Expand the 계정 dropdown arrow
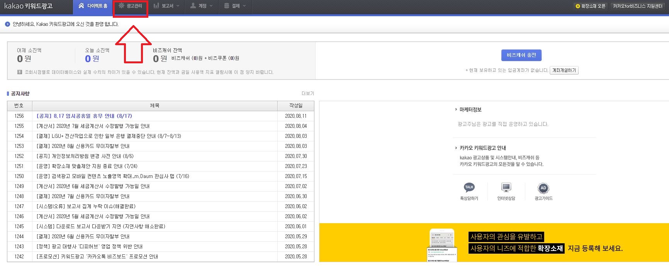Image resolution: width=669 pixels, height=278 pixels. point(211,6)
